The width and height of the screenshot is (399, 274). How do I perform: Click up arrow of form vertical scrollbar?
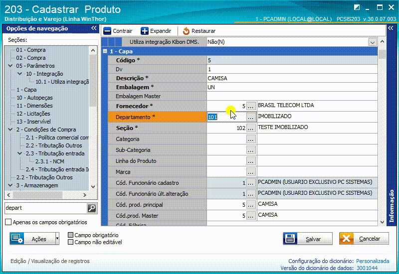(382, 41)
